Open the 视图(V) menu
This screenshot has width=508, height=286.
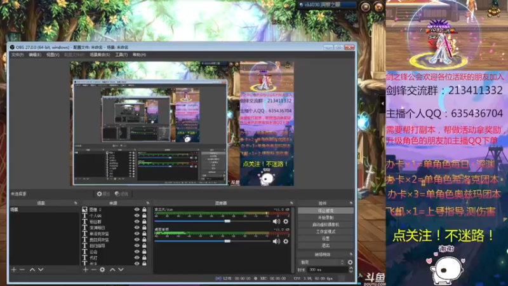coord(53,55)
